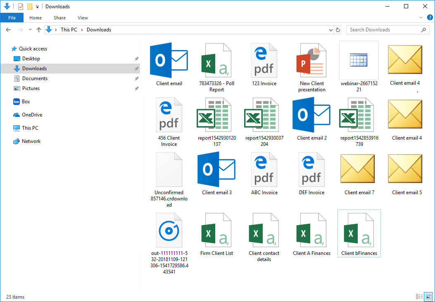
Task: Expand the ribbon with the chevron
Action: pos(421,17)
